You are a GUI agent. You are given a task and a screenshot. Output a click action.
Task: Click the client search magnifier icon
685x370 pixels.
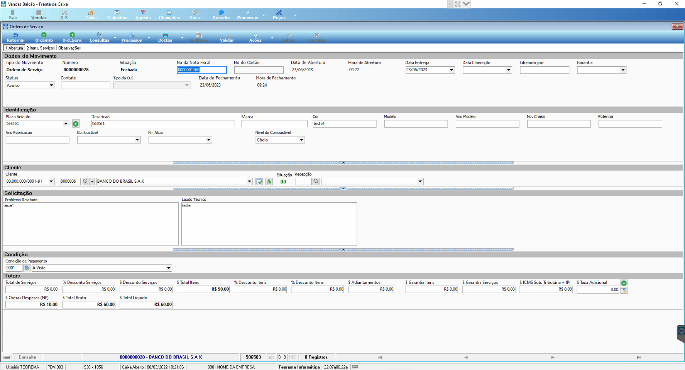[86, 182]
